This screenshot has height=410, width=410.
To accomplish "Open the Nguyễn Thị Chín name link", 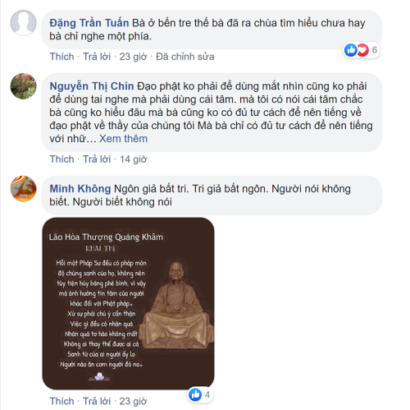I will coord(92,86).
